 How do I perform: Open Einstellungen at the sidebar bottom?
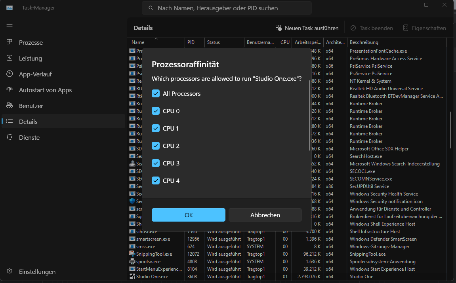63,272
